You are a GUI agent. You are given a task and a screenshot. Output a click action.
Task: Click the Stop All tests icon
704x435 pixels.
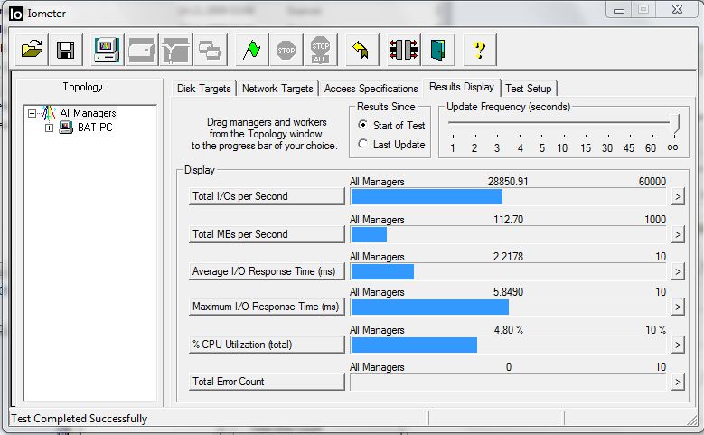320,50
